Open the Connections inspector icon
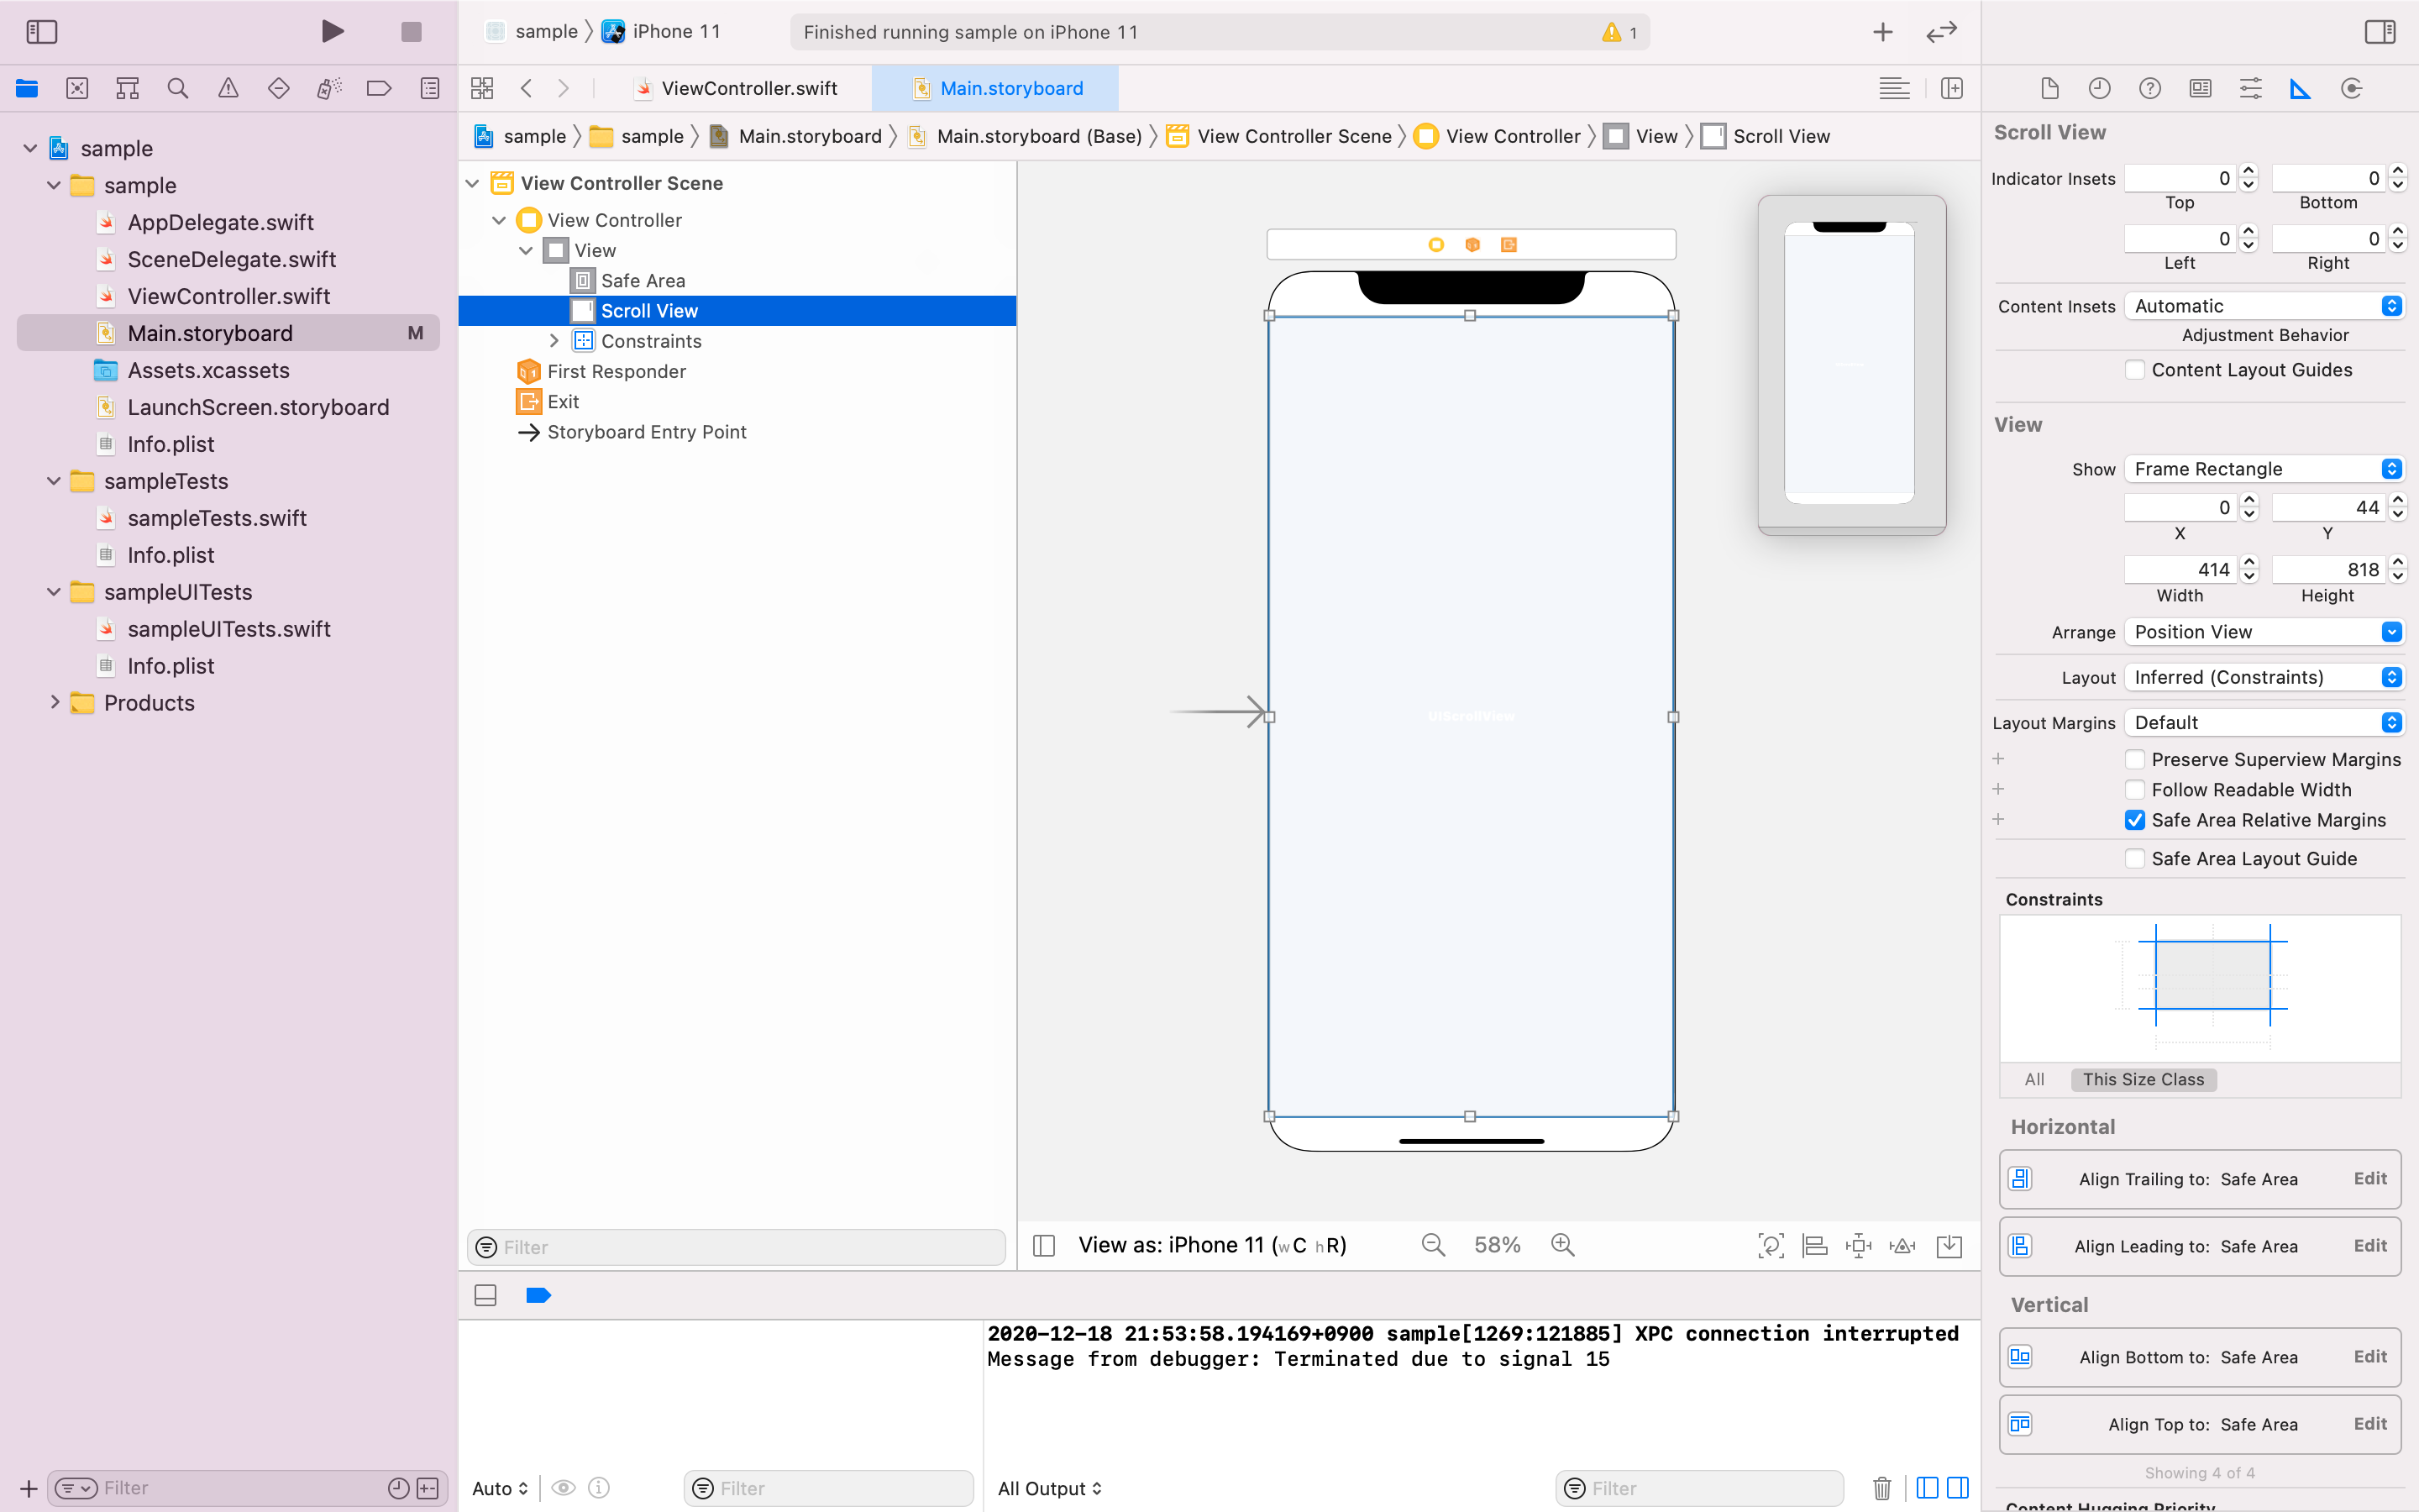 [2351, 89]
